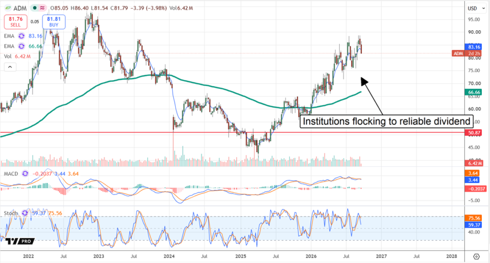This screenshot has width=490, height=263.
Task: Click the 2025 label on time axis
Action: (241, 256)
